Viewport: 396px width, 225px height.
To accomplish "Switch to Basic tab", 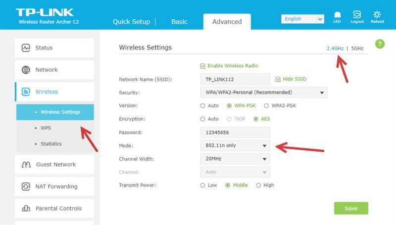I will point(179,22).
